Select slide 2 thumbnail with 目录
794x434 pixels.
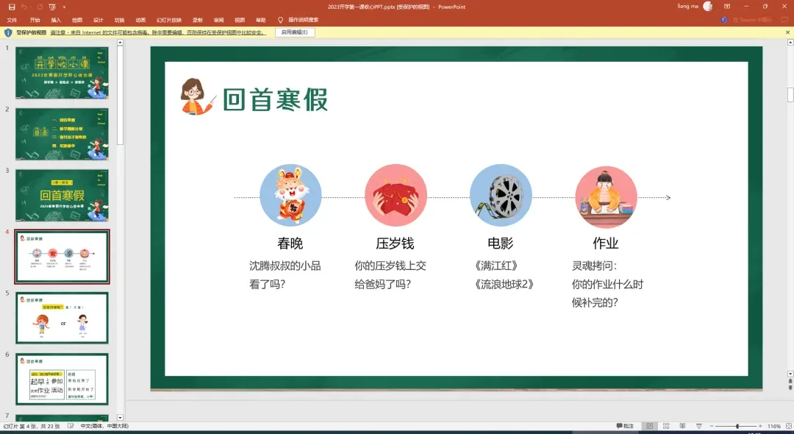[x=62, y=134]
